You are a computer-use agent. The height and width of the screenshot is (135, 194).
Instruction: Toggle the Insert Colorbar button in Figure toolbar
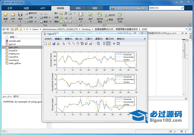(x=104, y=43)
